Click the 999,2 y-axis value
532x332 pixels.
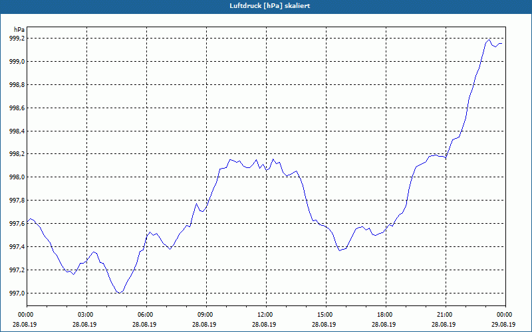point(17,39)
